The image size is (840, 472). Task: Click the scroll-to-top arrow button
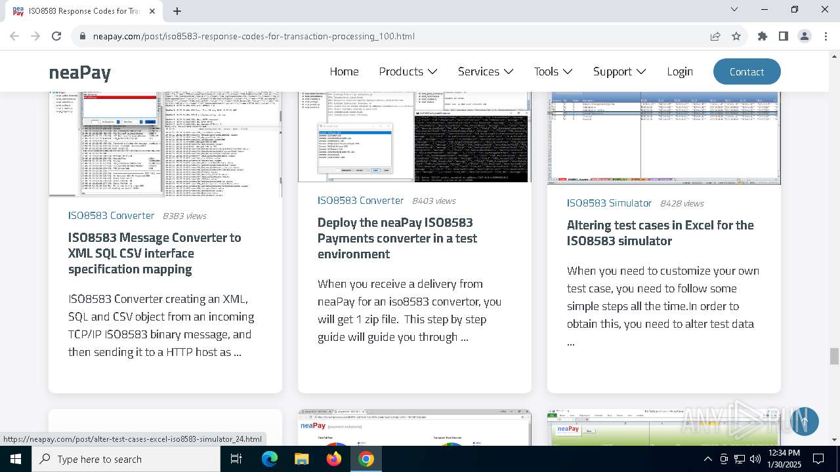point(805,422)
